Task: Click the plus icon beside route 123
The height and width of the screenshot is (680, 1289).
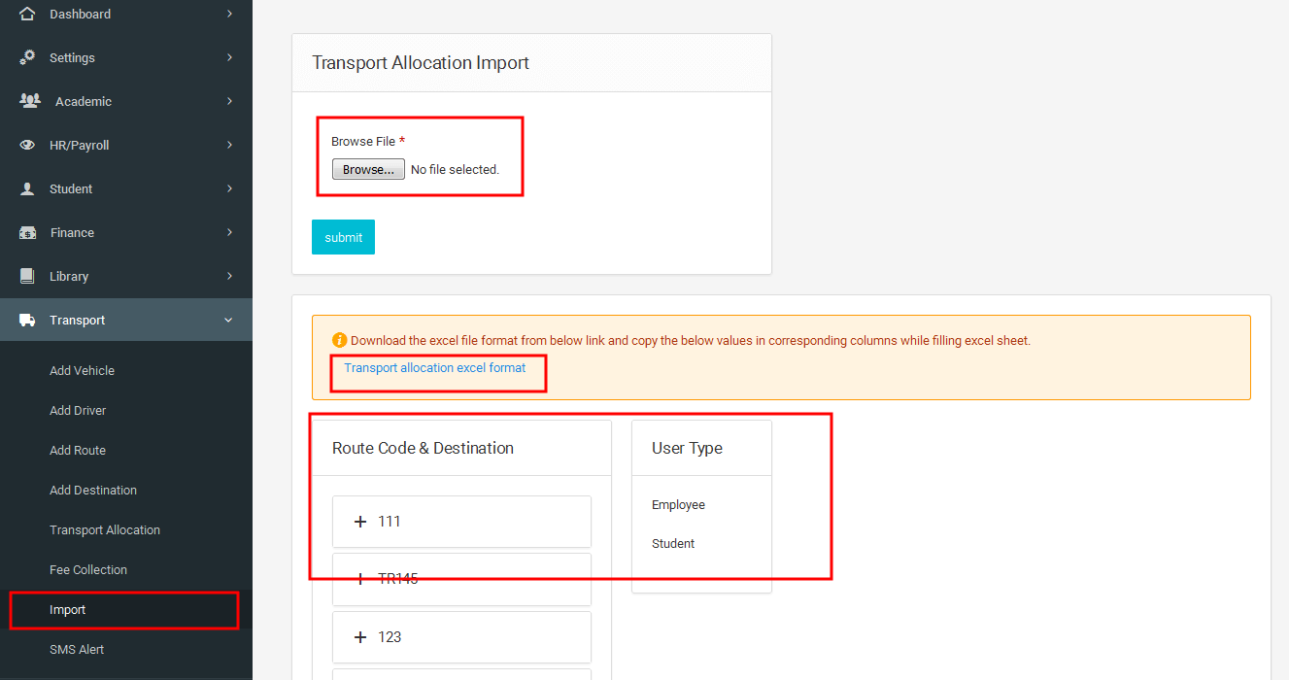Action: (x=360, y=637)
